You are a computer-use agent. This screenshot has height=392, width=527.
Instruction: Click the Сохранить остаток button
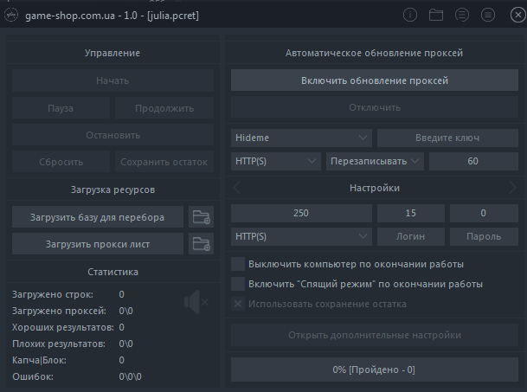coord(164,162)
